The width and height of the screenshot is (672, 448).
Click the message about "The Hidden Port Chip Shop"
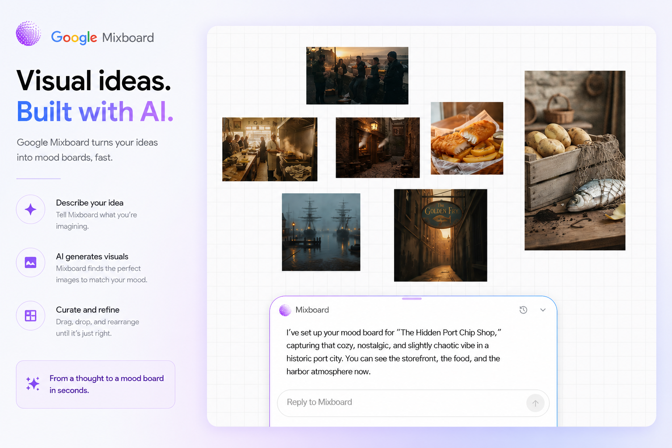(393, 352)
